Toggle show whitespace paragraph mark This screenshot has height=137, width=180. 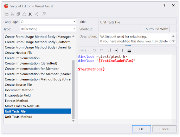pyautogui.click(x=122, y=51)
